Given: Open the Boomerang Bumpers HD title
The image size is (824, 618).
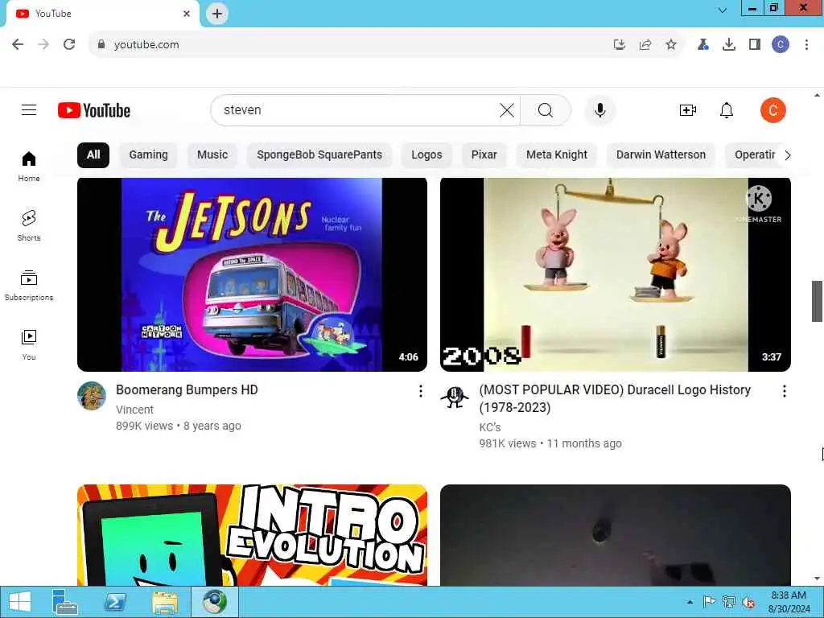Looking at the screenshot, I should (x=187, y=390).
